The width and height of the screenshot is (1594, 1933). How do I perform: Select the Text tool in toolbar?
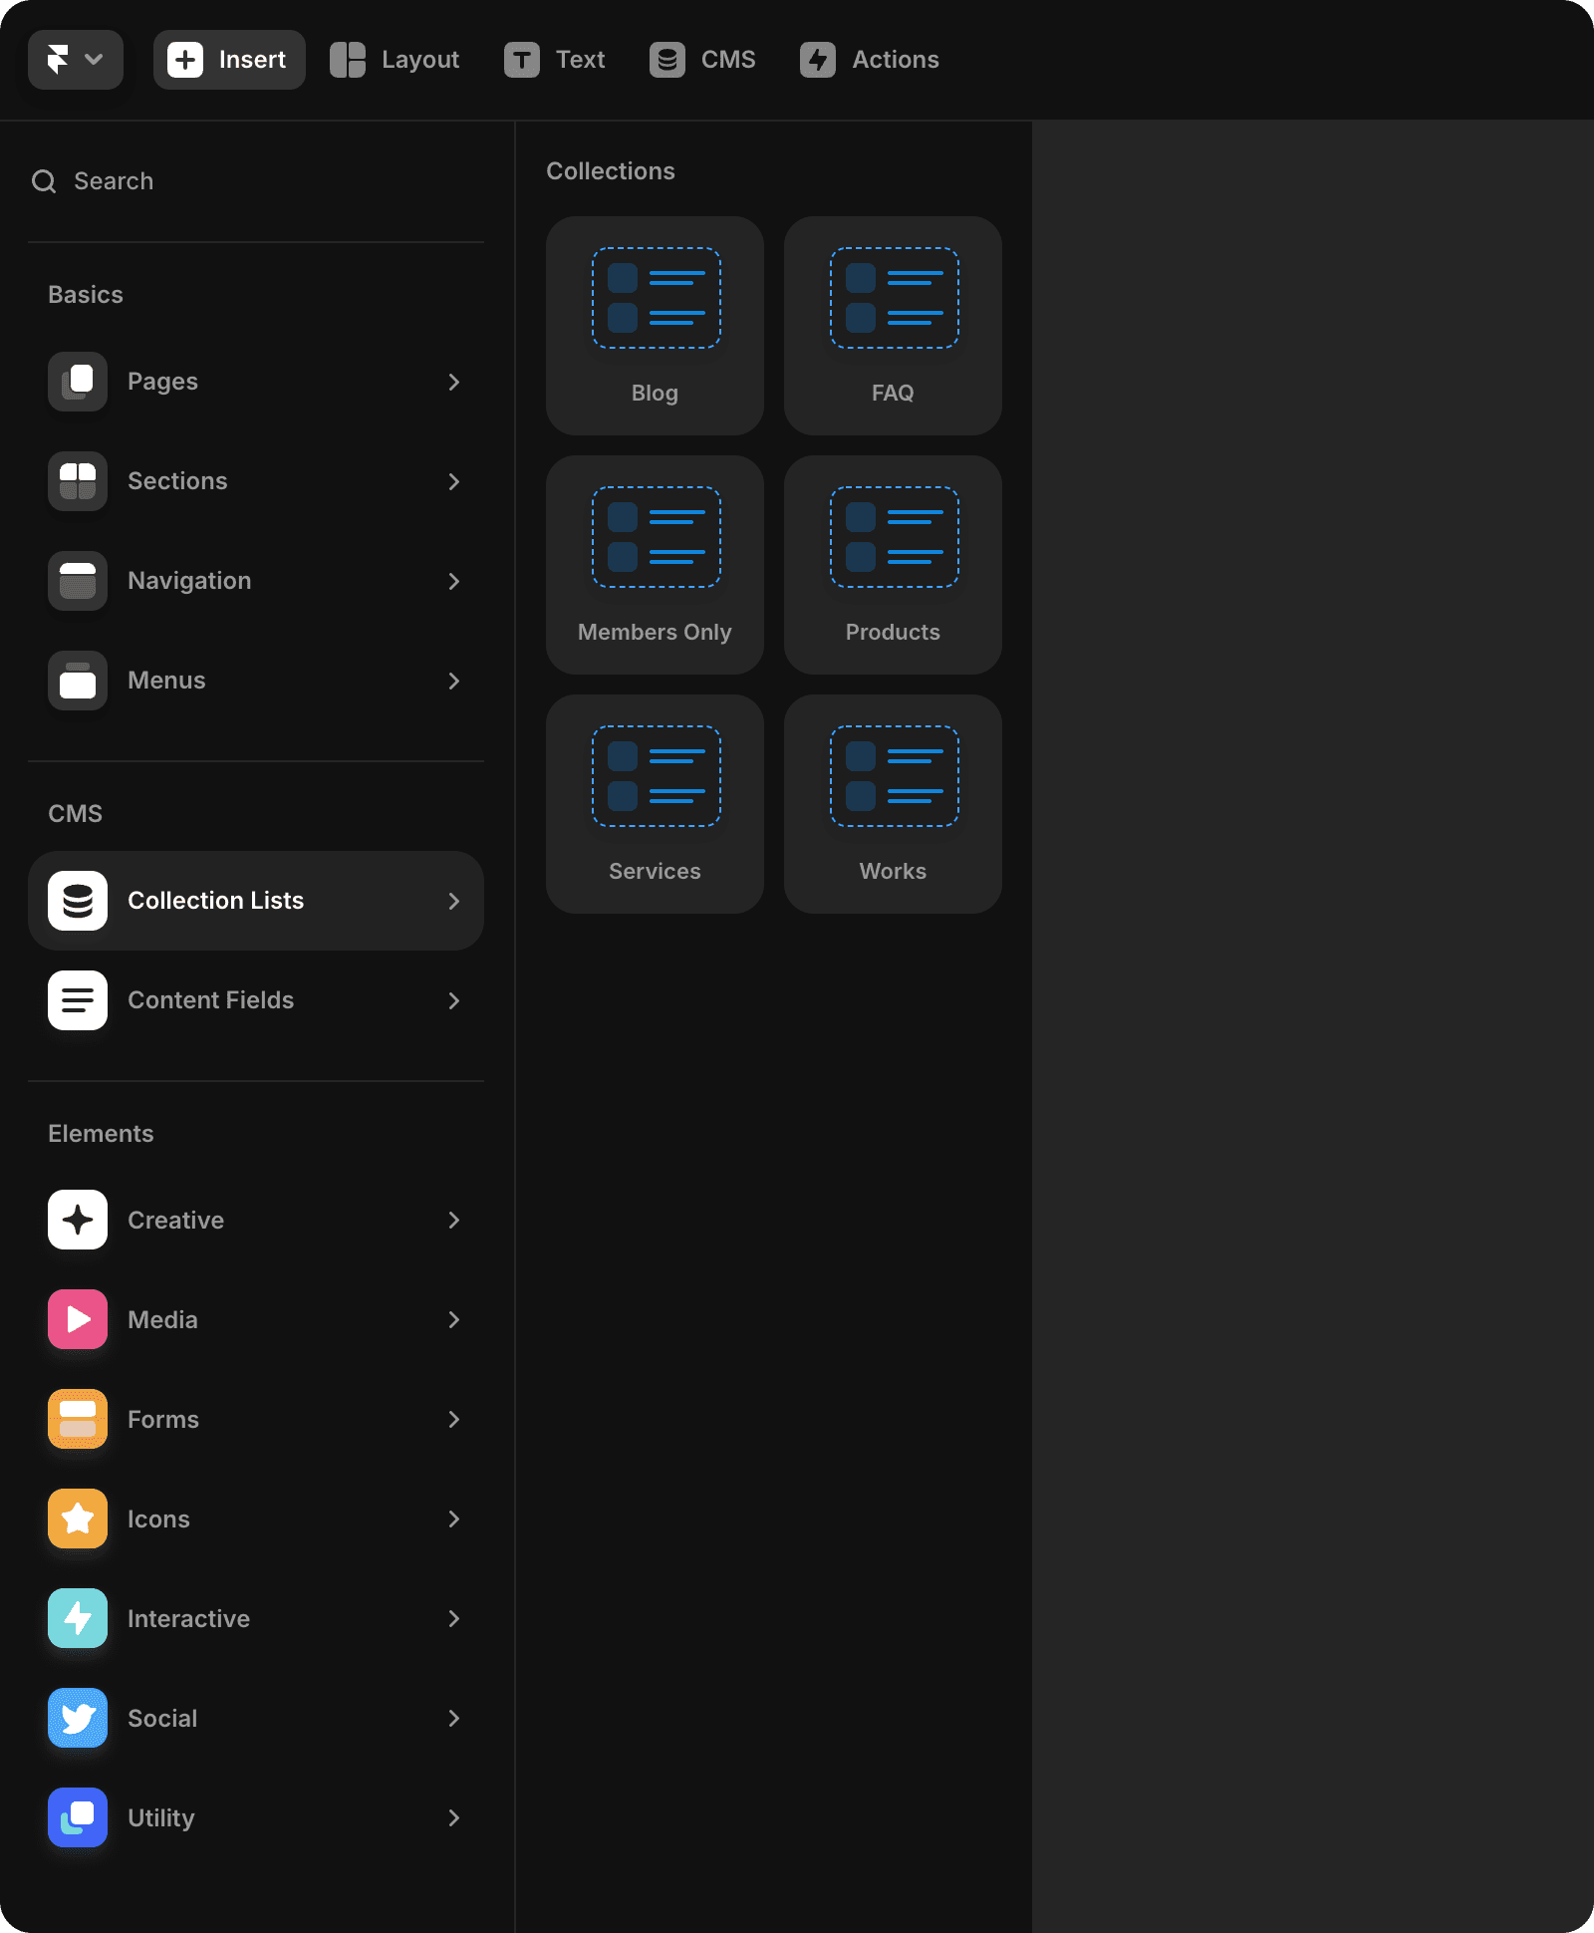point(555,60)
